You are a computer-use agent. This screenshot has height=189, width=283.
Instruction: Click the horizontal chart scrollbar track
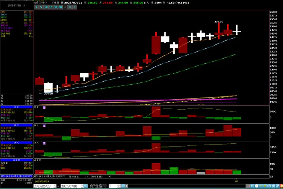187,186
